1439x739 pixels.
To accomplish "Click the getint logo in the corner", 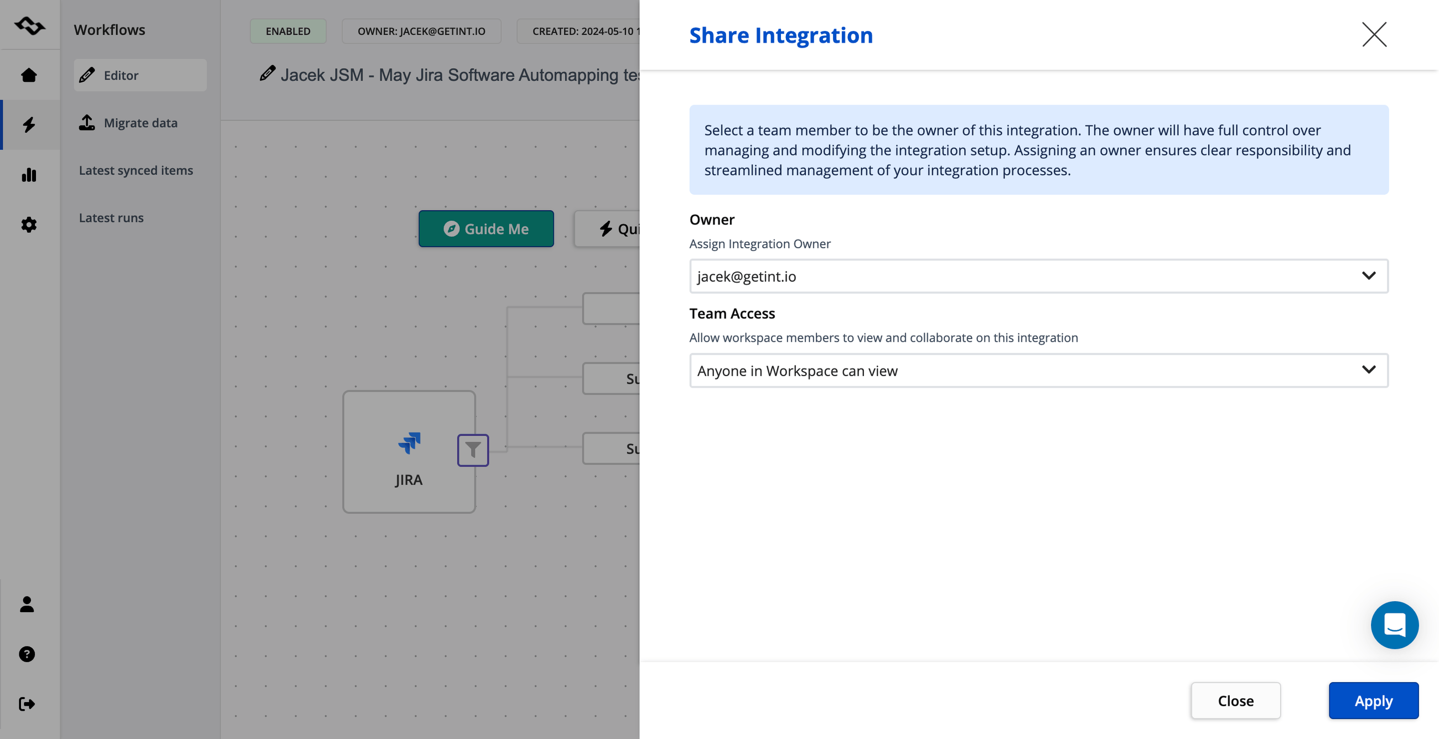I will (29, 24).
